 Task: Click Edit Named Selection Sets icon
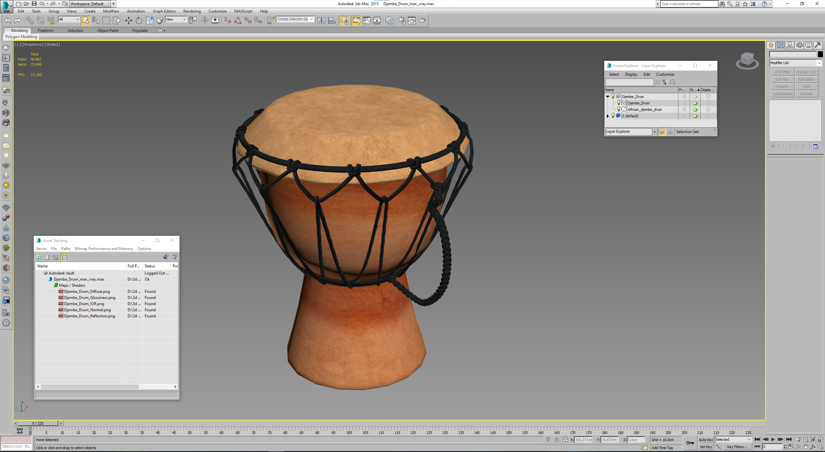pos(270,21)
